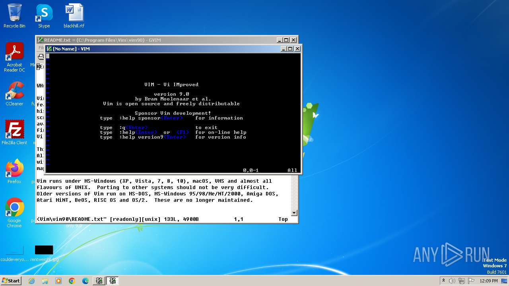Image resolution: width=509 pixels, height=286 pixels.
Task: Minimize the README.txt GVIM window
Action: click(x=280, y=40)
